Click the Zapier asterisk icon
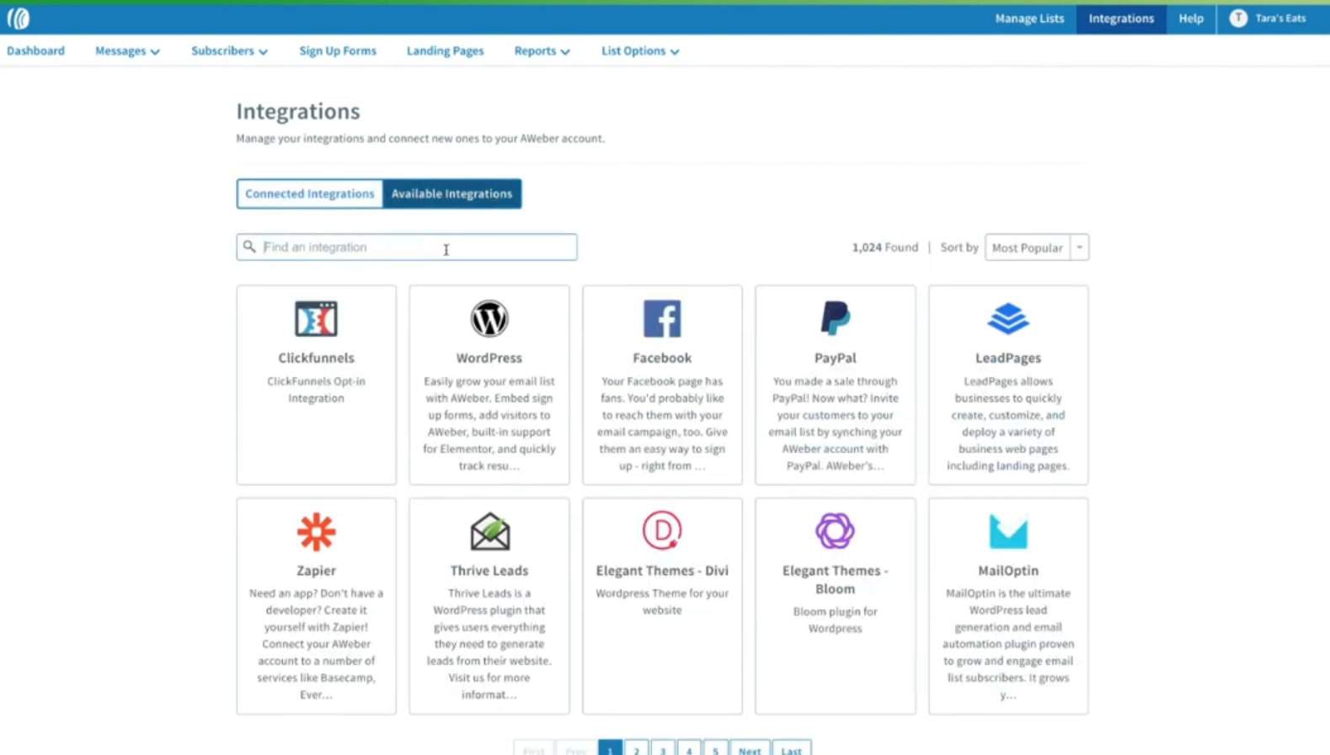This screenshot has width=1330, height=755. pyautogui.click(x=316, y=532)
